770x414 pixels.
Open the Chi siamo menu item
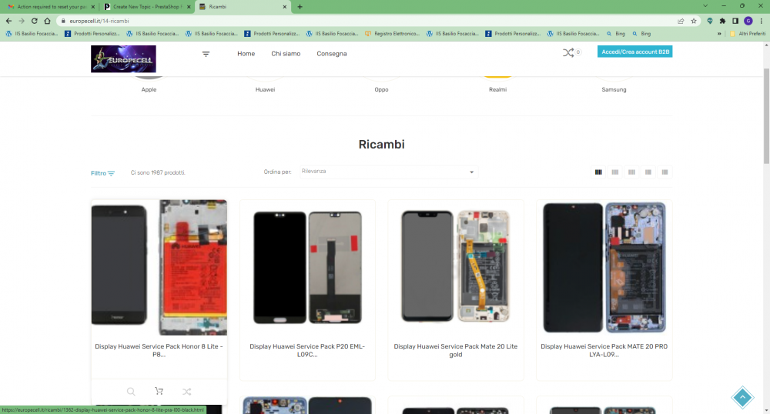point(286,54)
